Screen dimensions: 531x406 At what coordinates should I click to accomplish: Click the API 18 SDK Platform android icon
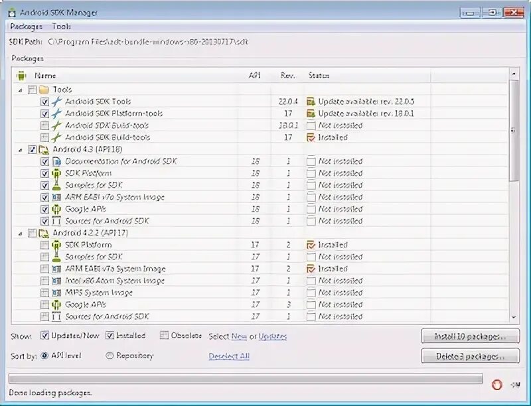click(x=56, y=173)
